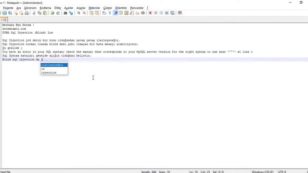Toggle show all characters pilcrow icon
Viewport: 308px width, 173px height.
click(110, 13)
